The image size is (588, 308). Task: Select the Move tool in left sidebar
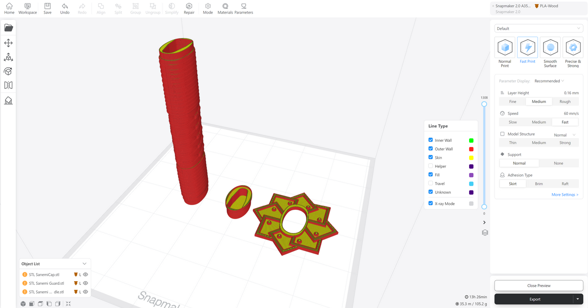[8, 43]
